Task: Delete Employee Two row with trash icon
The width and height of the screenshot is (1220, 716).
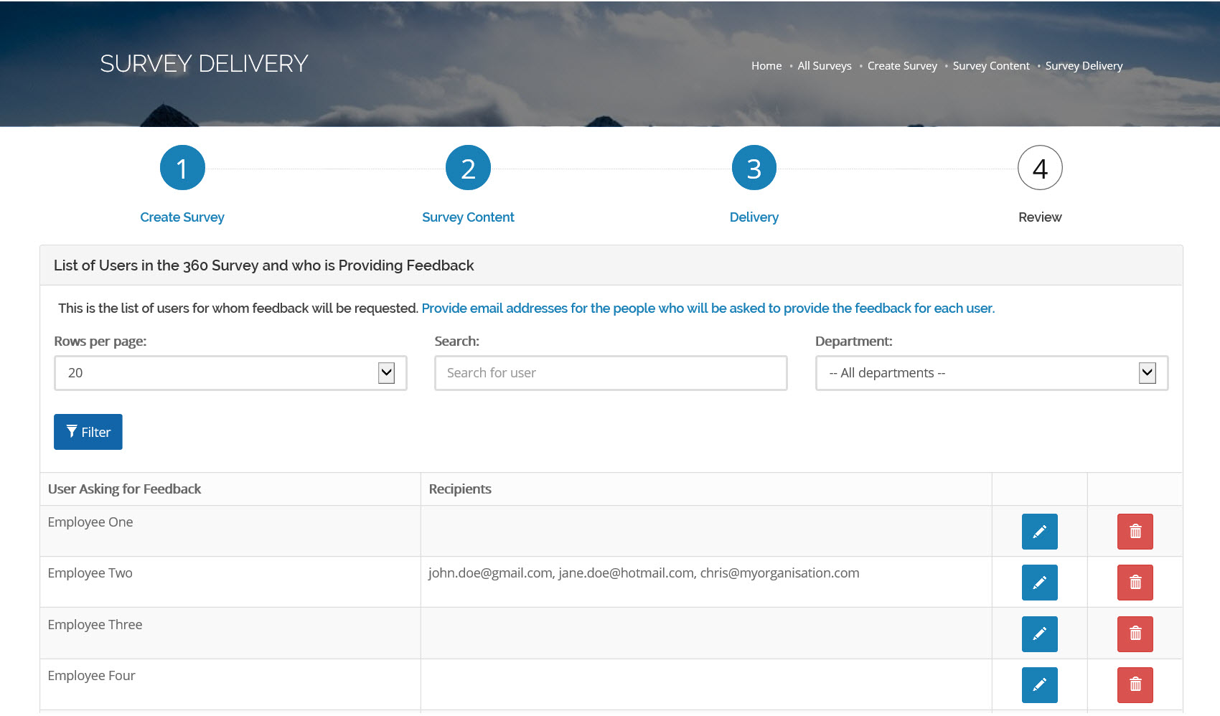Action: click(1135, 583)
